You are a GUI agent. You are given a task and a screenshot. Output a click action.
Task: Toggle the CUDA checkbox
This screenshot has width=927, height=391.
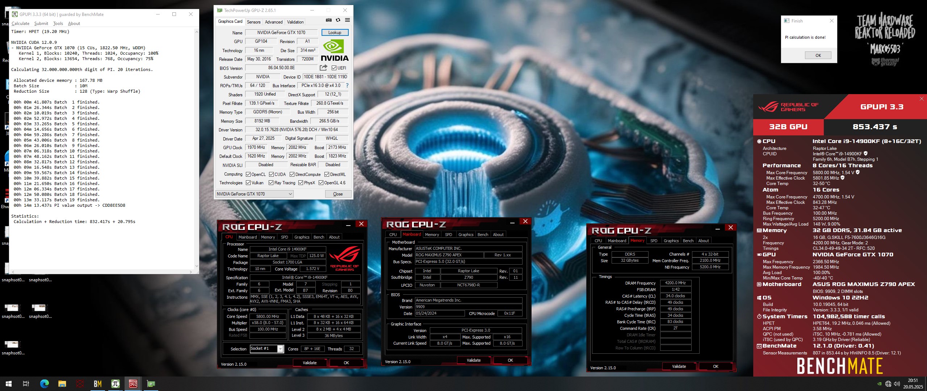(271, 175)
